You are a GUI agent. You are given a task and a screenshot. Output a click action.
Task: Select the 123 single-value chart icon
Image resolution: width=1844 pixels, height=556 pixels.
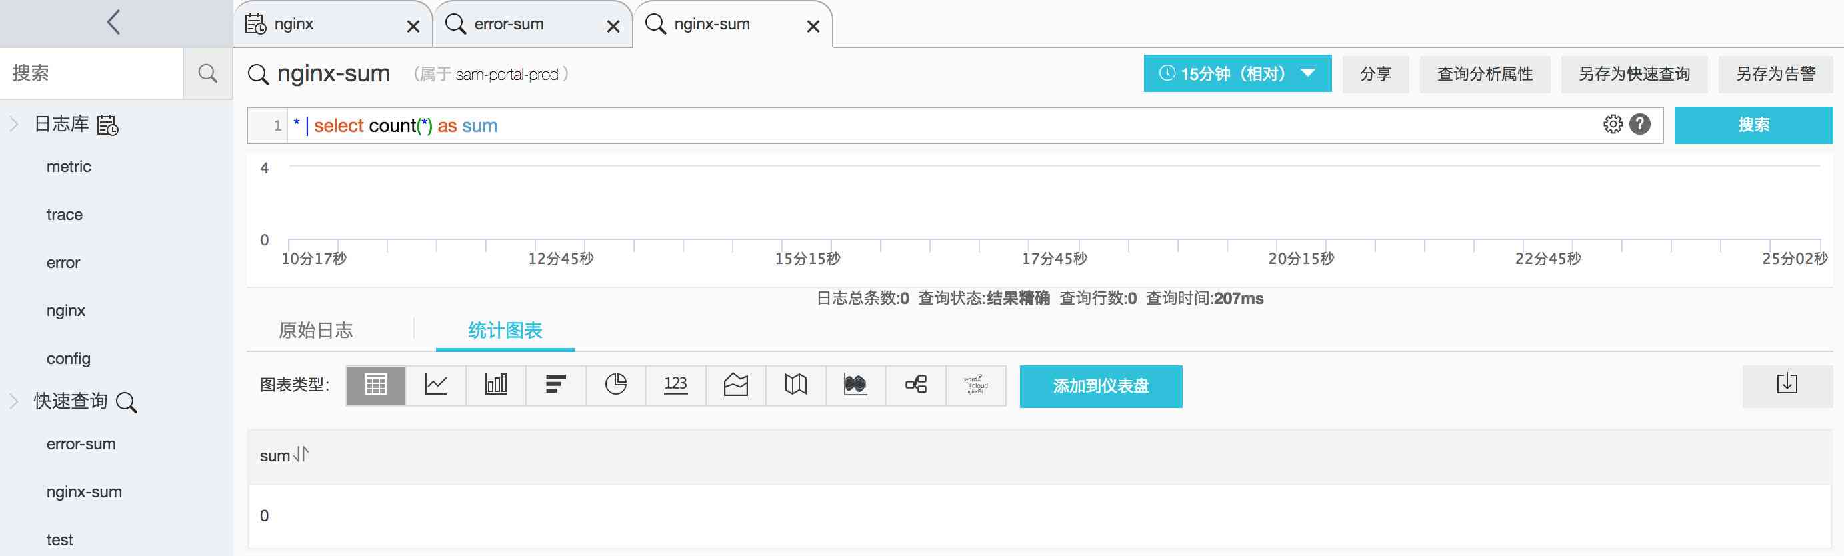pos(676,385)
